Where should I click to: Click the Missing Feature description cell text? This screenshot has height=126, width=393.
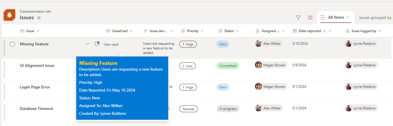click(x=159, y=48)
